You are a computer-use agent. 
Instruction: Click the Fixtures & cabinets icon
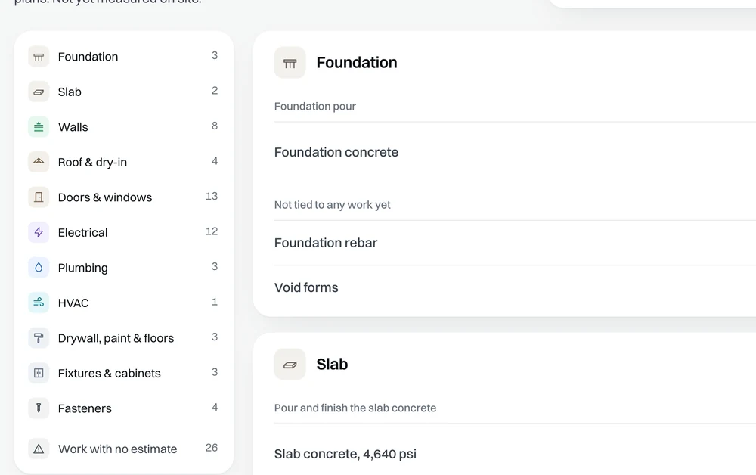pyautogui.click(x=39, y=373)
